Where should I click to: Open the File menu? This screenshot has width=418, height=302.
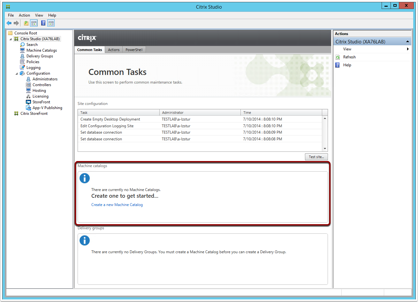[11, 15]
